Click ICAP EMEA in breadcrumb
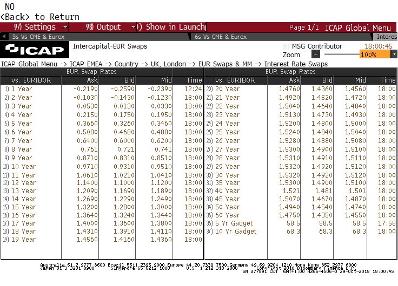 pyautogui.click(x=86, y=64)
